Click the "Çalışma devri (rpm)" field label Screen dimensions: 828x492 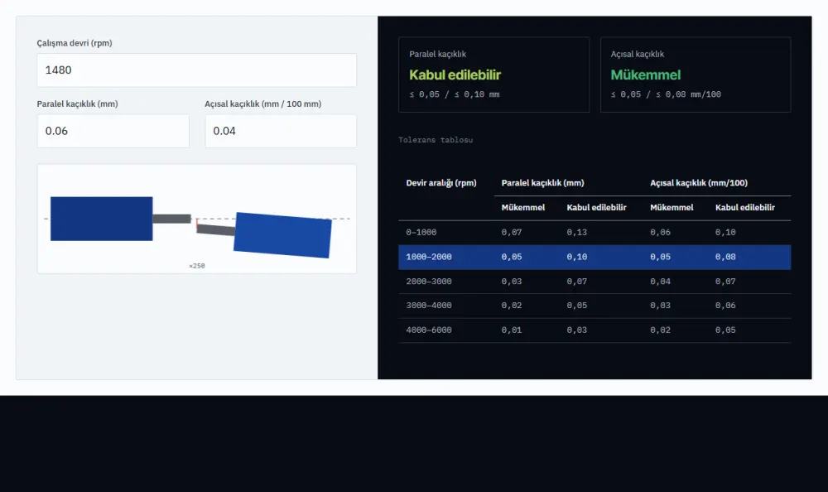(x=75, y=43)
